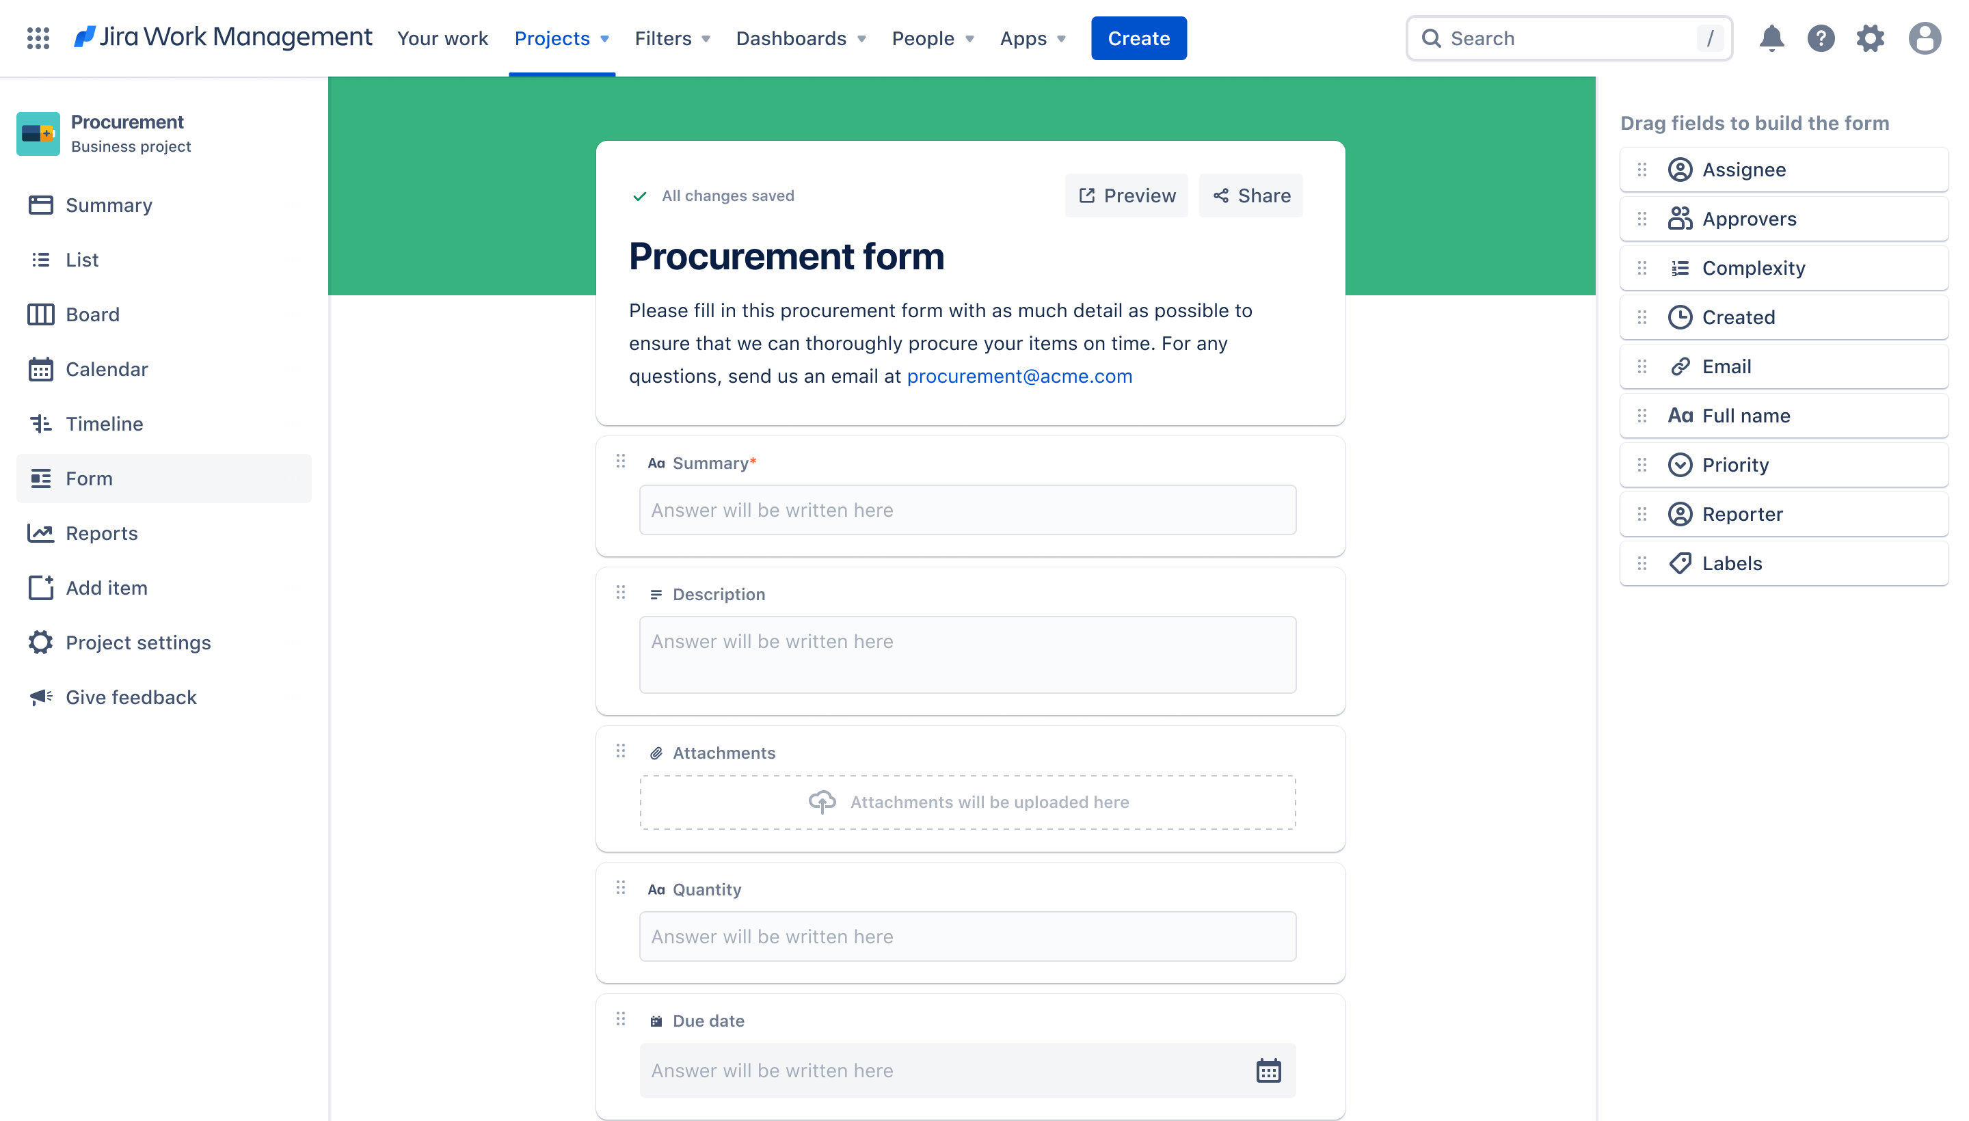The height and width of the screenshot is (1121, 1969).
Task: Open the Projects dropdown menu
Action: pyautogui.click(x=560, y=38)
